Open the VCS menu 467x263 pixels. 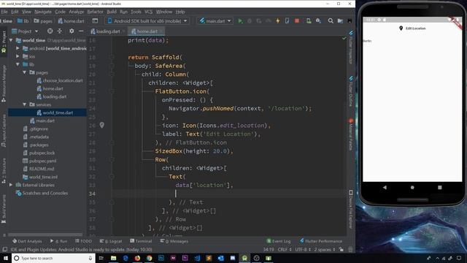(148, 12)
